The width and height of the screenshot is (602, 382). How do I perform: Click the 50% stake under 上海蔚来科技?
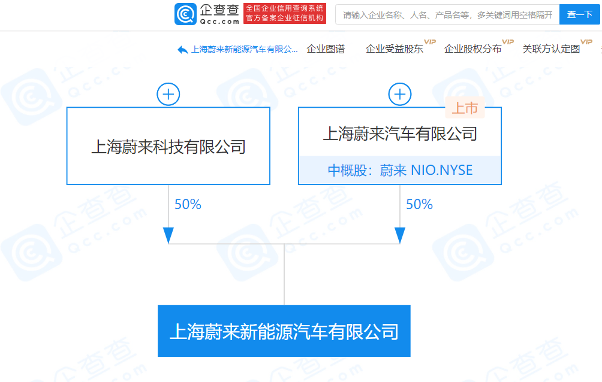(188, 204)
